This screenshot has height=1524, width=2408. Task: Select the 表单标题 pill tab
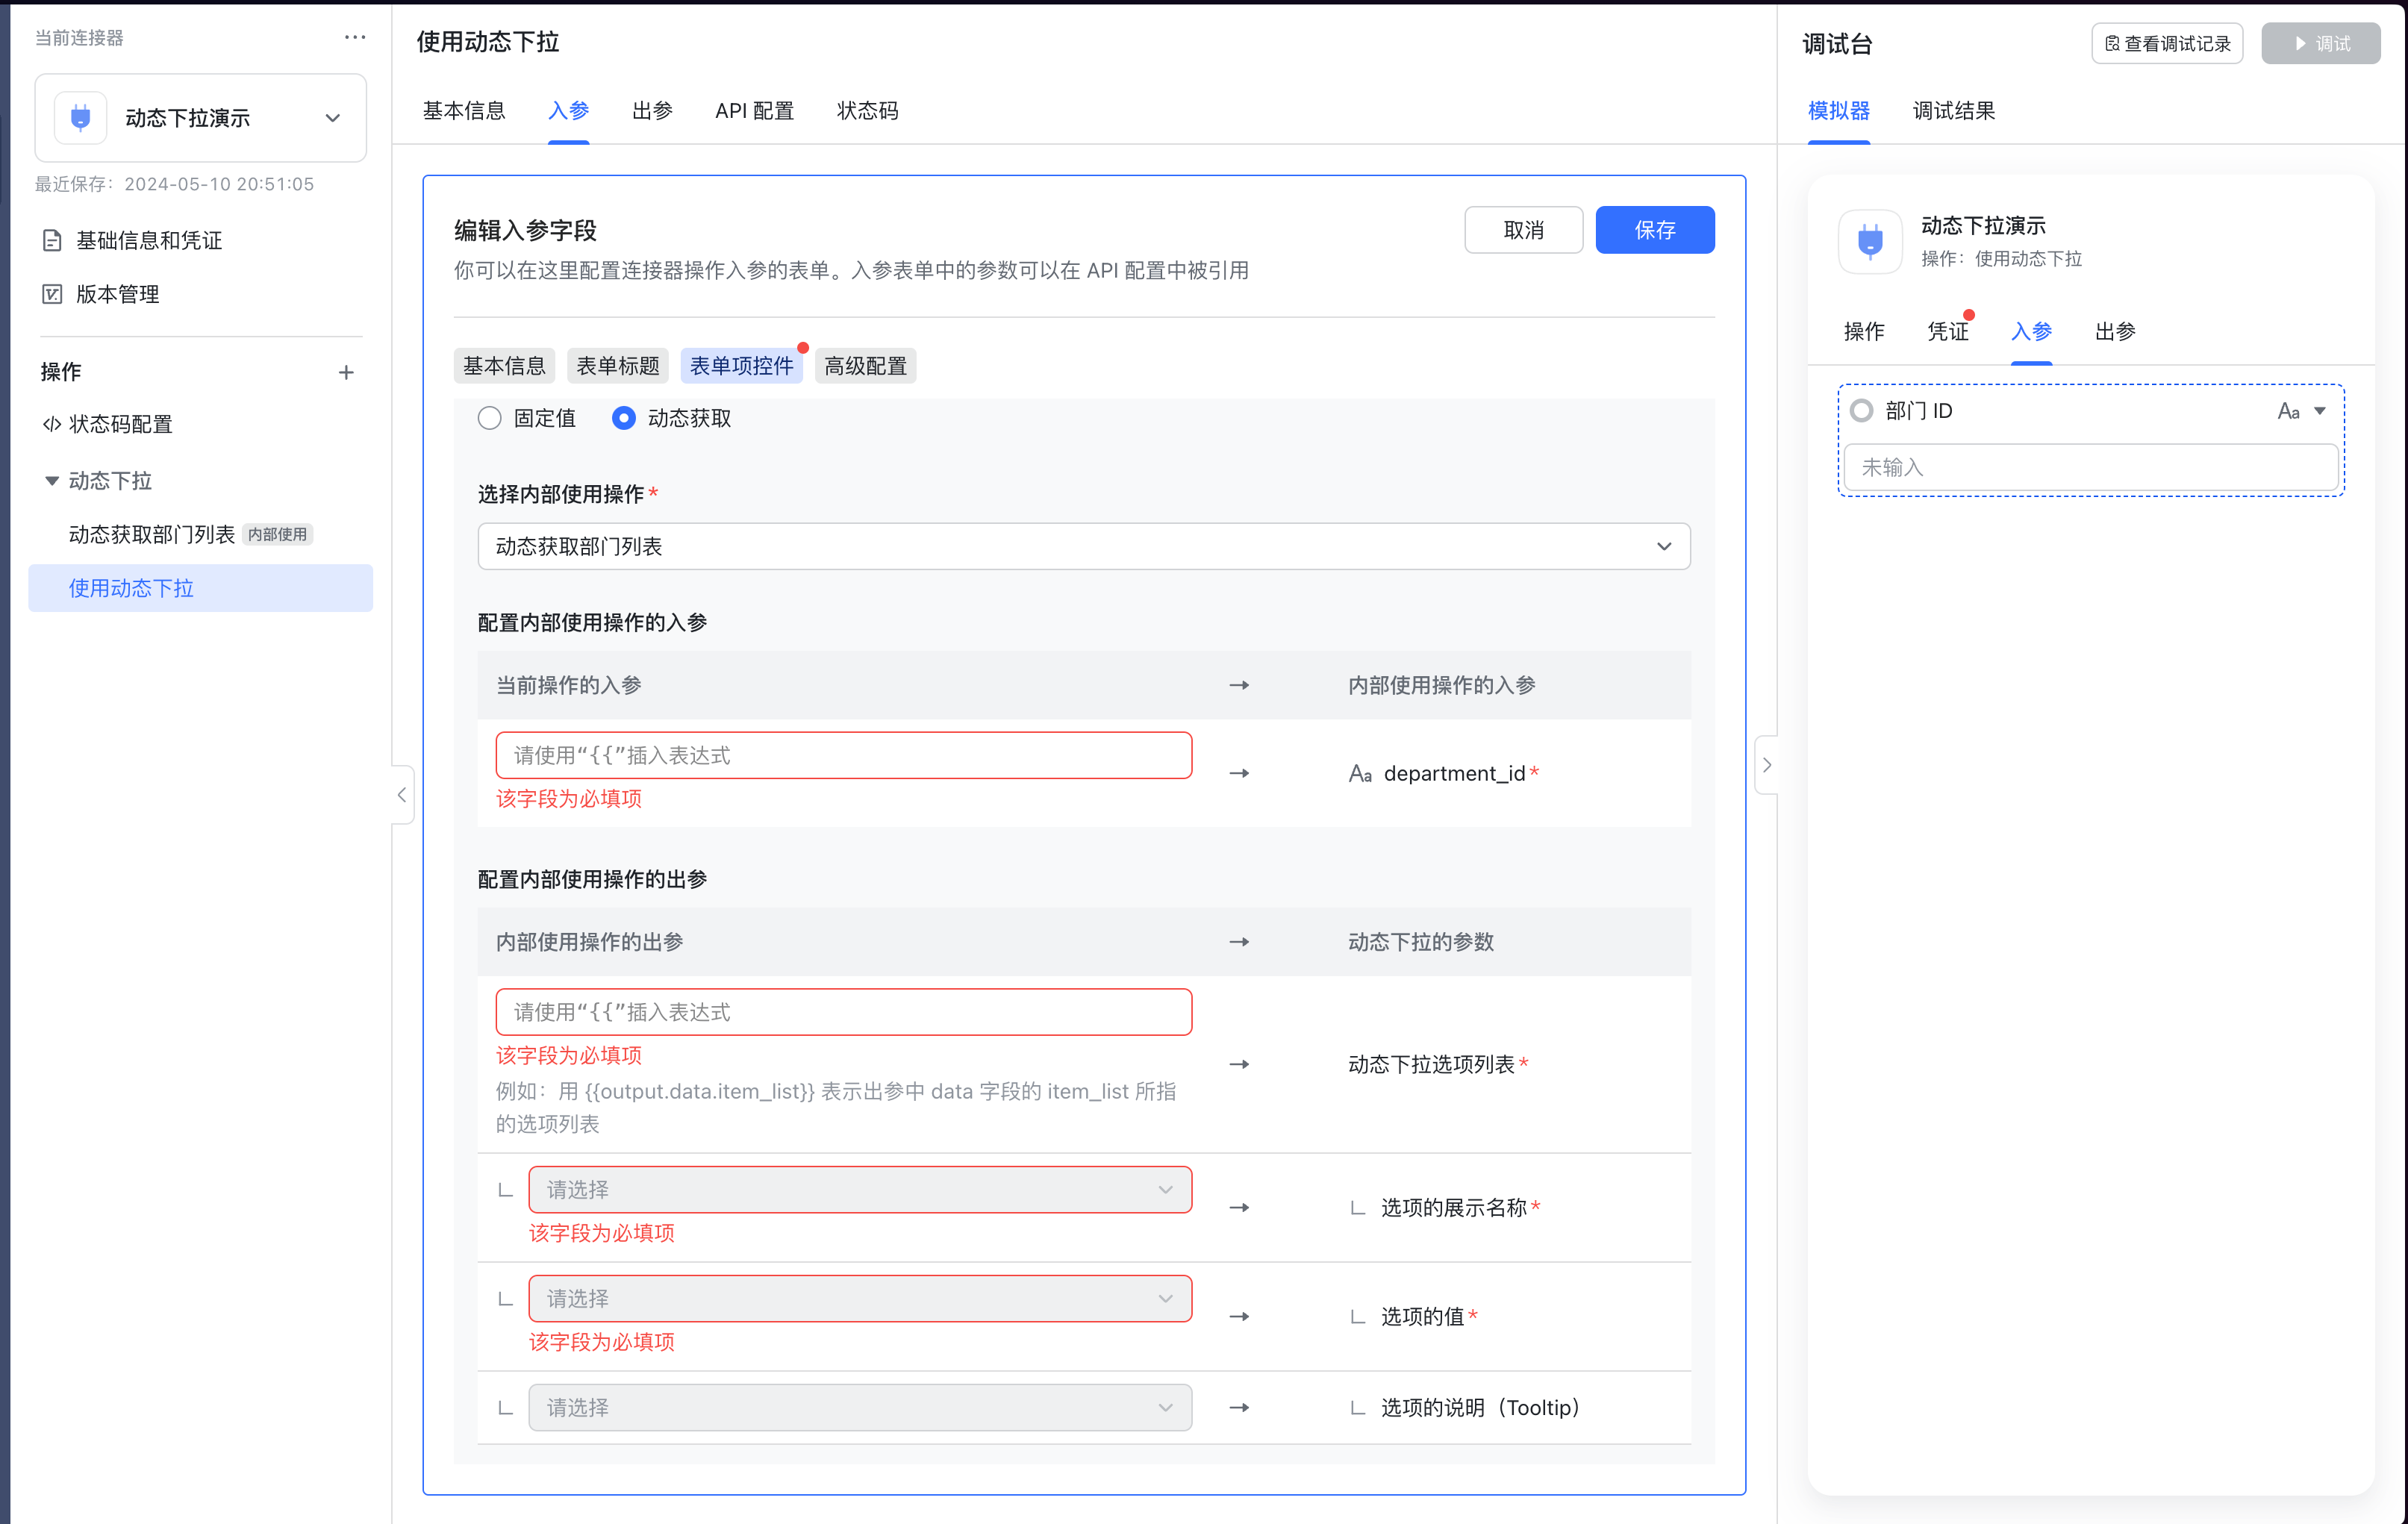pos(618,366)
